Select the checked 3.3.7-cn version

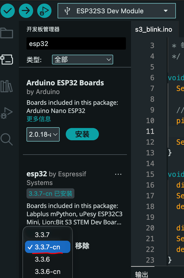tap(48, 247)
